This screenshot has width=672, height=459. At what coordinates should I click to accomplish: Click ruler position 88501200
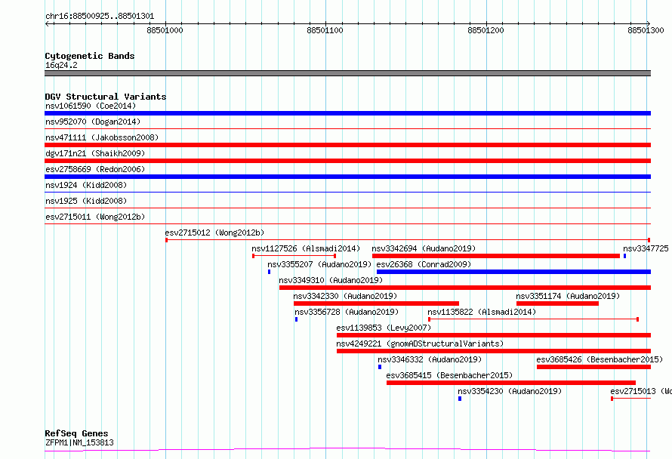click(486, 30)
